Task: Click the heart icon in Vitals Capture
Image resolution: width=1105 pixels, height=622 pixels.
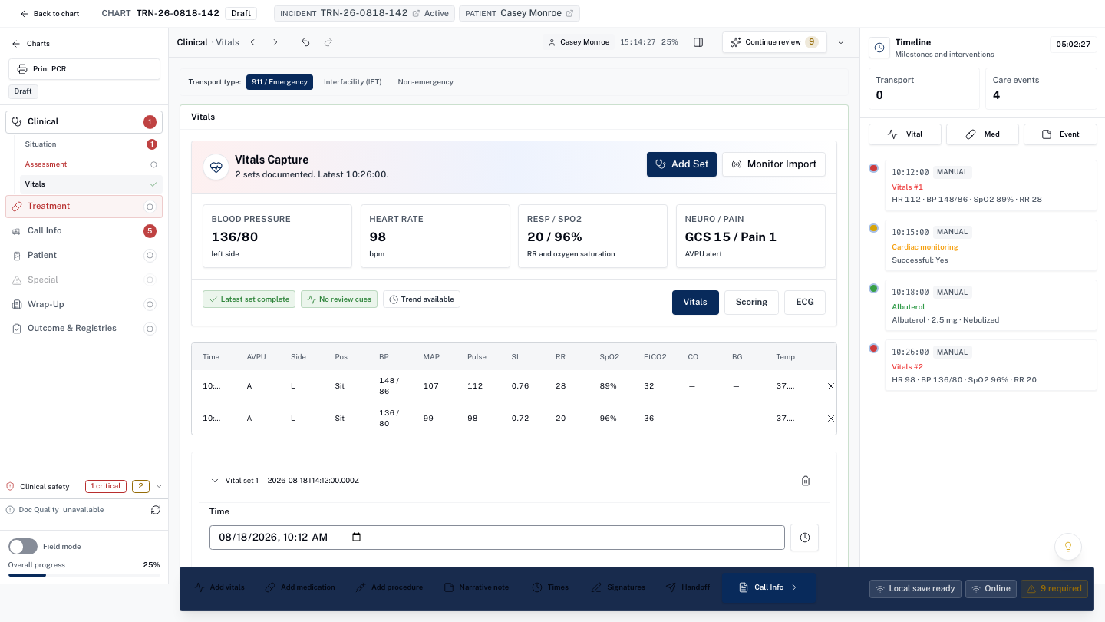Action: point(216,167)
